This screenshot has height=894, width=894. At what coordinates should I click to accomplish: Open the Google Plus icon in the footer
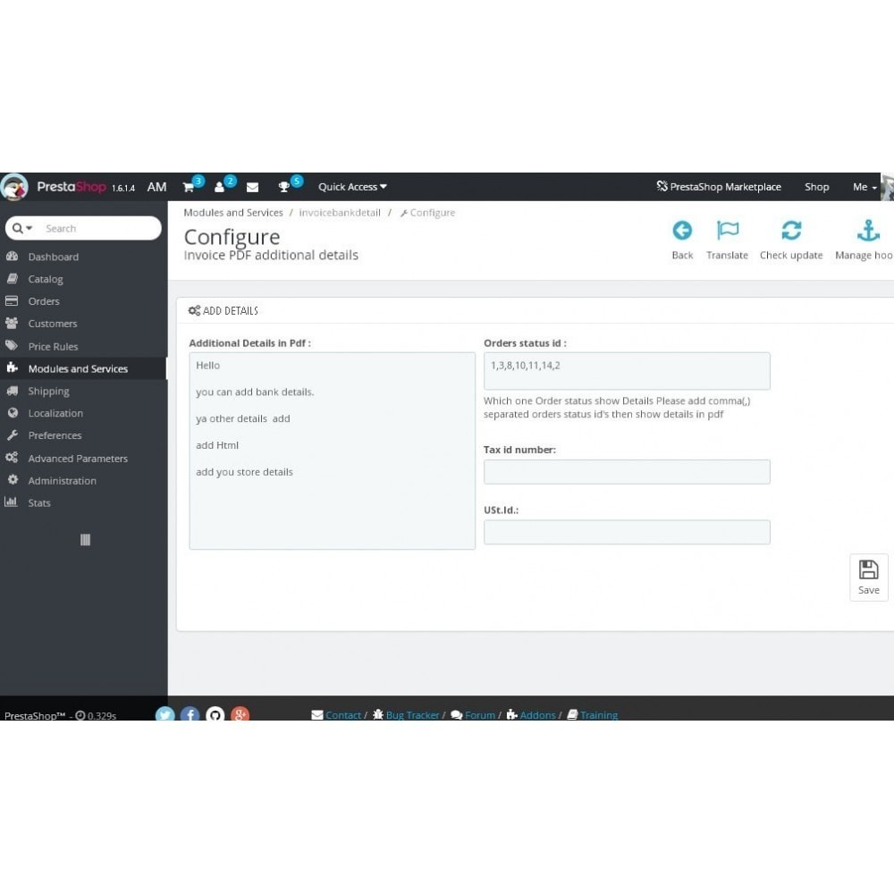[x=240, y=713]
